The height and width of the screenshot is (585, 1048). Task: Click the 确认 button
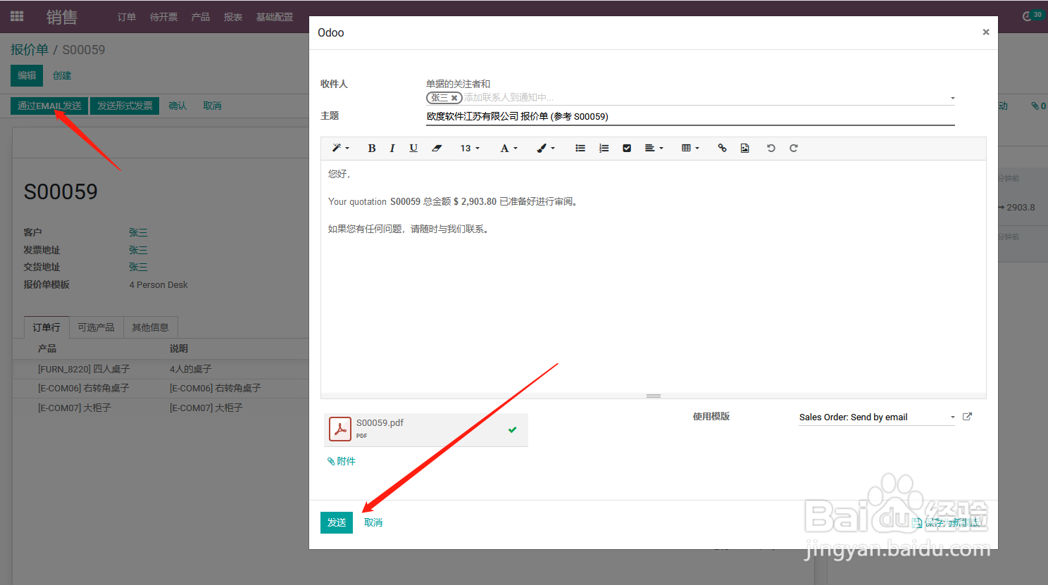point(178,106)
